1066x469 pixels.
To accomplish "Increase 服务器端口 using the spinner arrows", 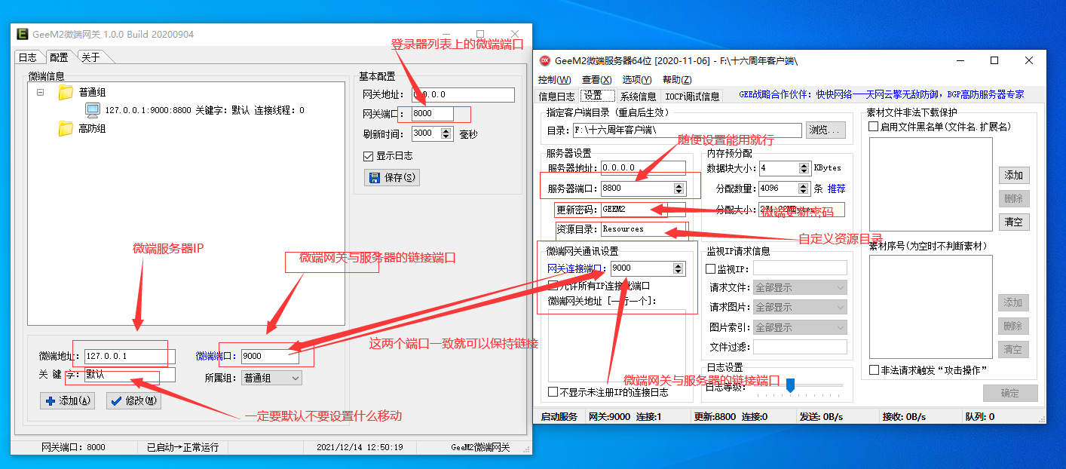I will tap(679, 185).
